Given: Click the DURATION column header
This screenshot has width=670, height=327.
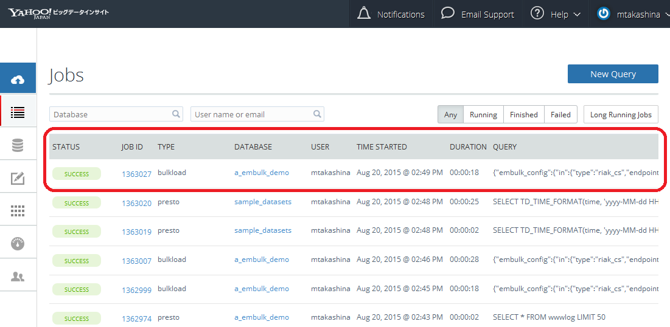Looking at the screenshot, I should coord(468,147).
